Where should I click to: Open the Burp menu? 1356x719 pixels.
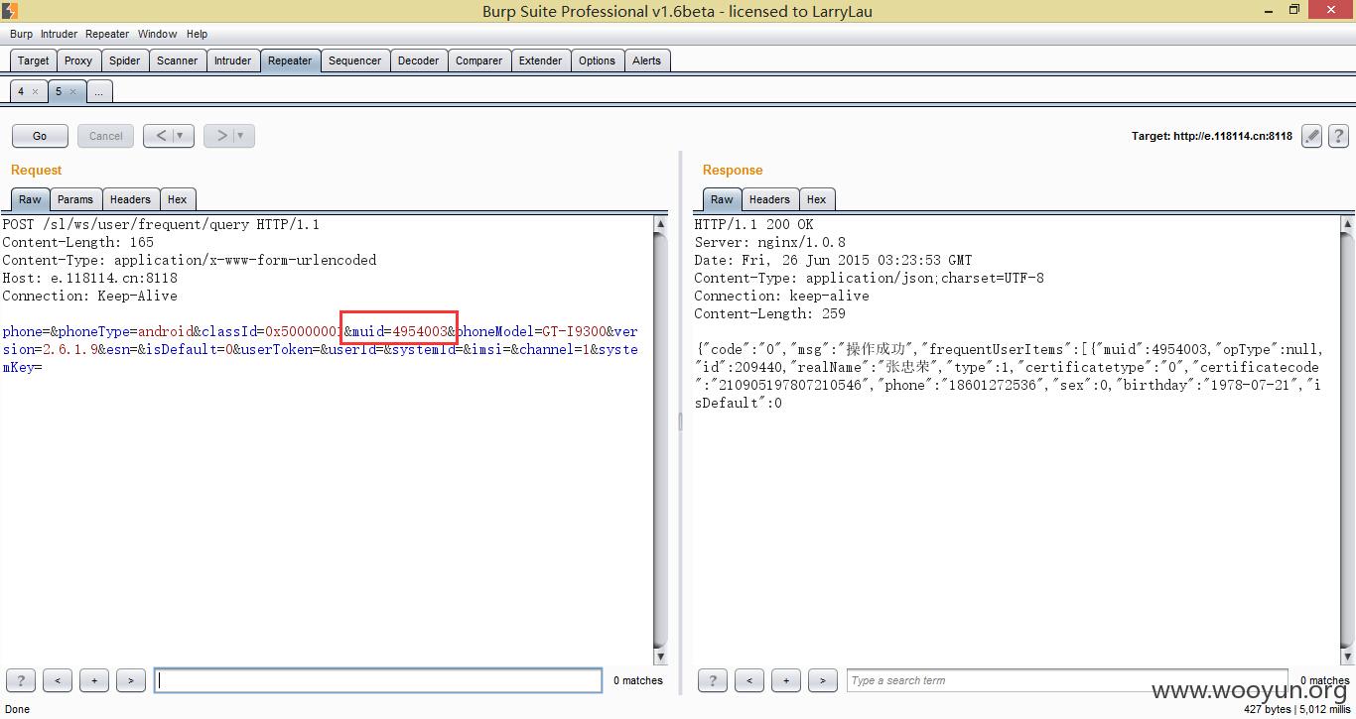point(21,34)
